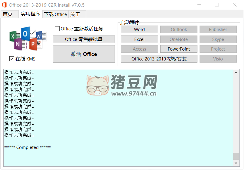Click Office 2013-2019 授权安装 button
The image size is (244, 170).
coord(159,59)
